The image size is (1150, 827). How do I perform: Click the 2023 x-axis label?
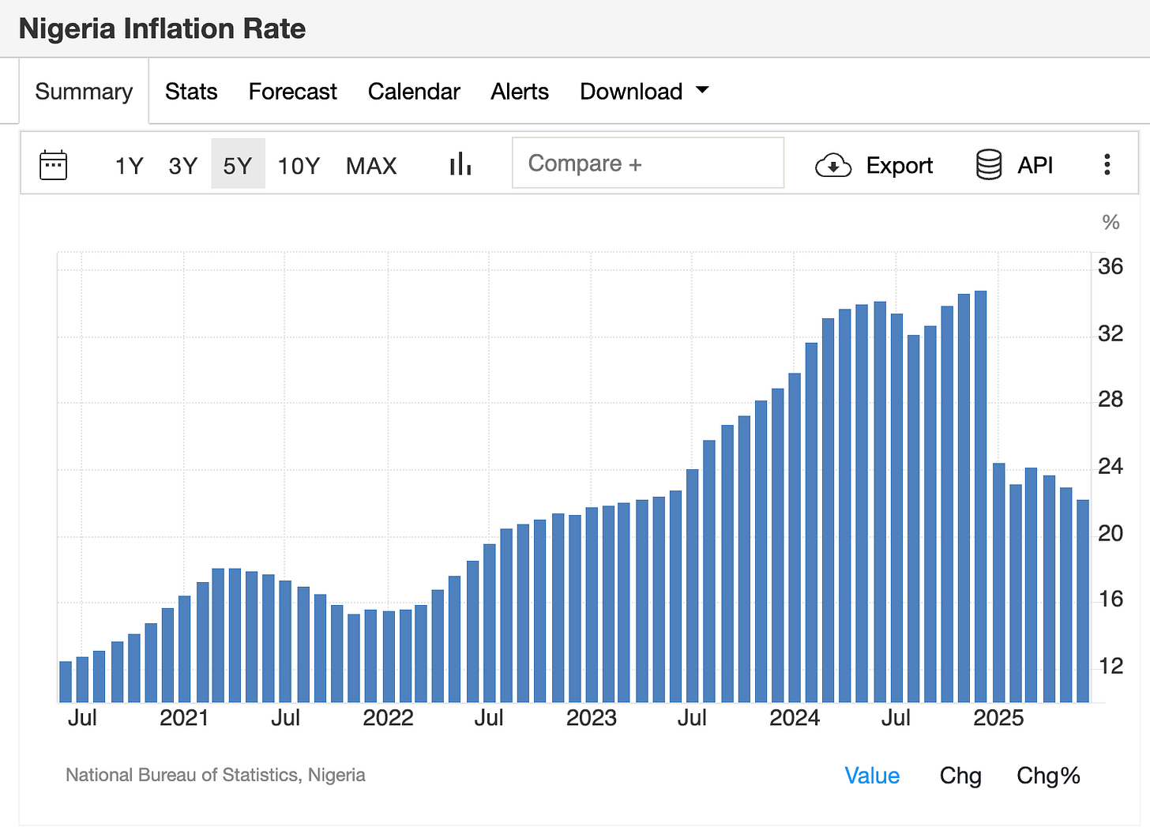[592, 718]
